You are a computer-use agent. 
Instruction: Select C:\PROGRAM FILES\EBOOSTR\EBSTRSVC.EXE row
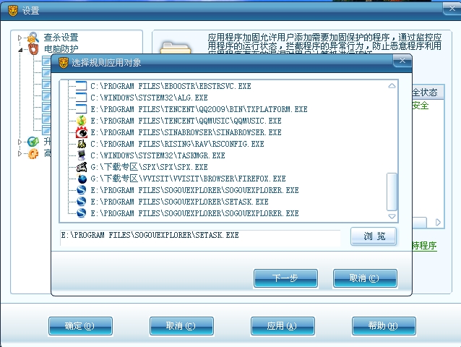[x=171, y=86]
